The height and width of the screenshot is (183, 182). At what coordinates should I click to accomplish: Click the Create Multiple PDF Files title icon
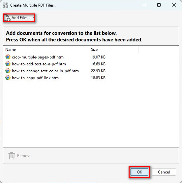pos(6,5)
